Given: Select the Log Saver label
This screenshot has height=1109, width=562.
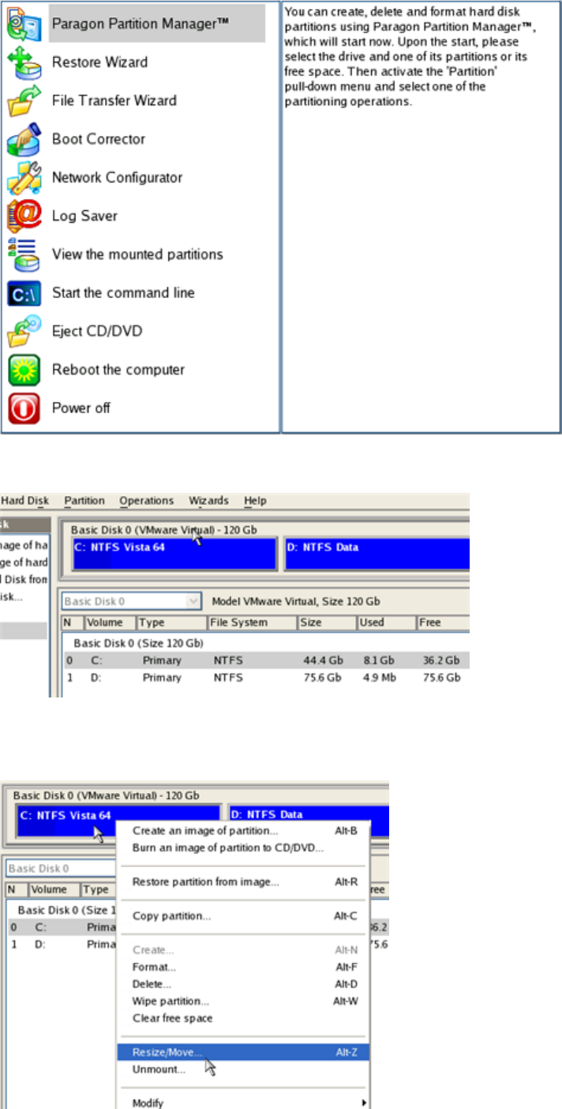Looking at the screenshot, I should [x=84, y=216].
